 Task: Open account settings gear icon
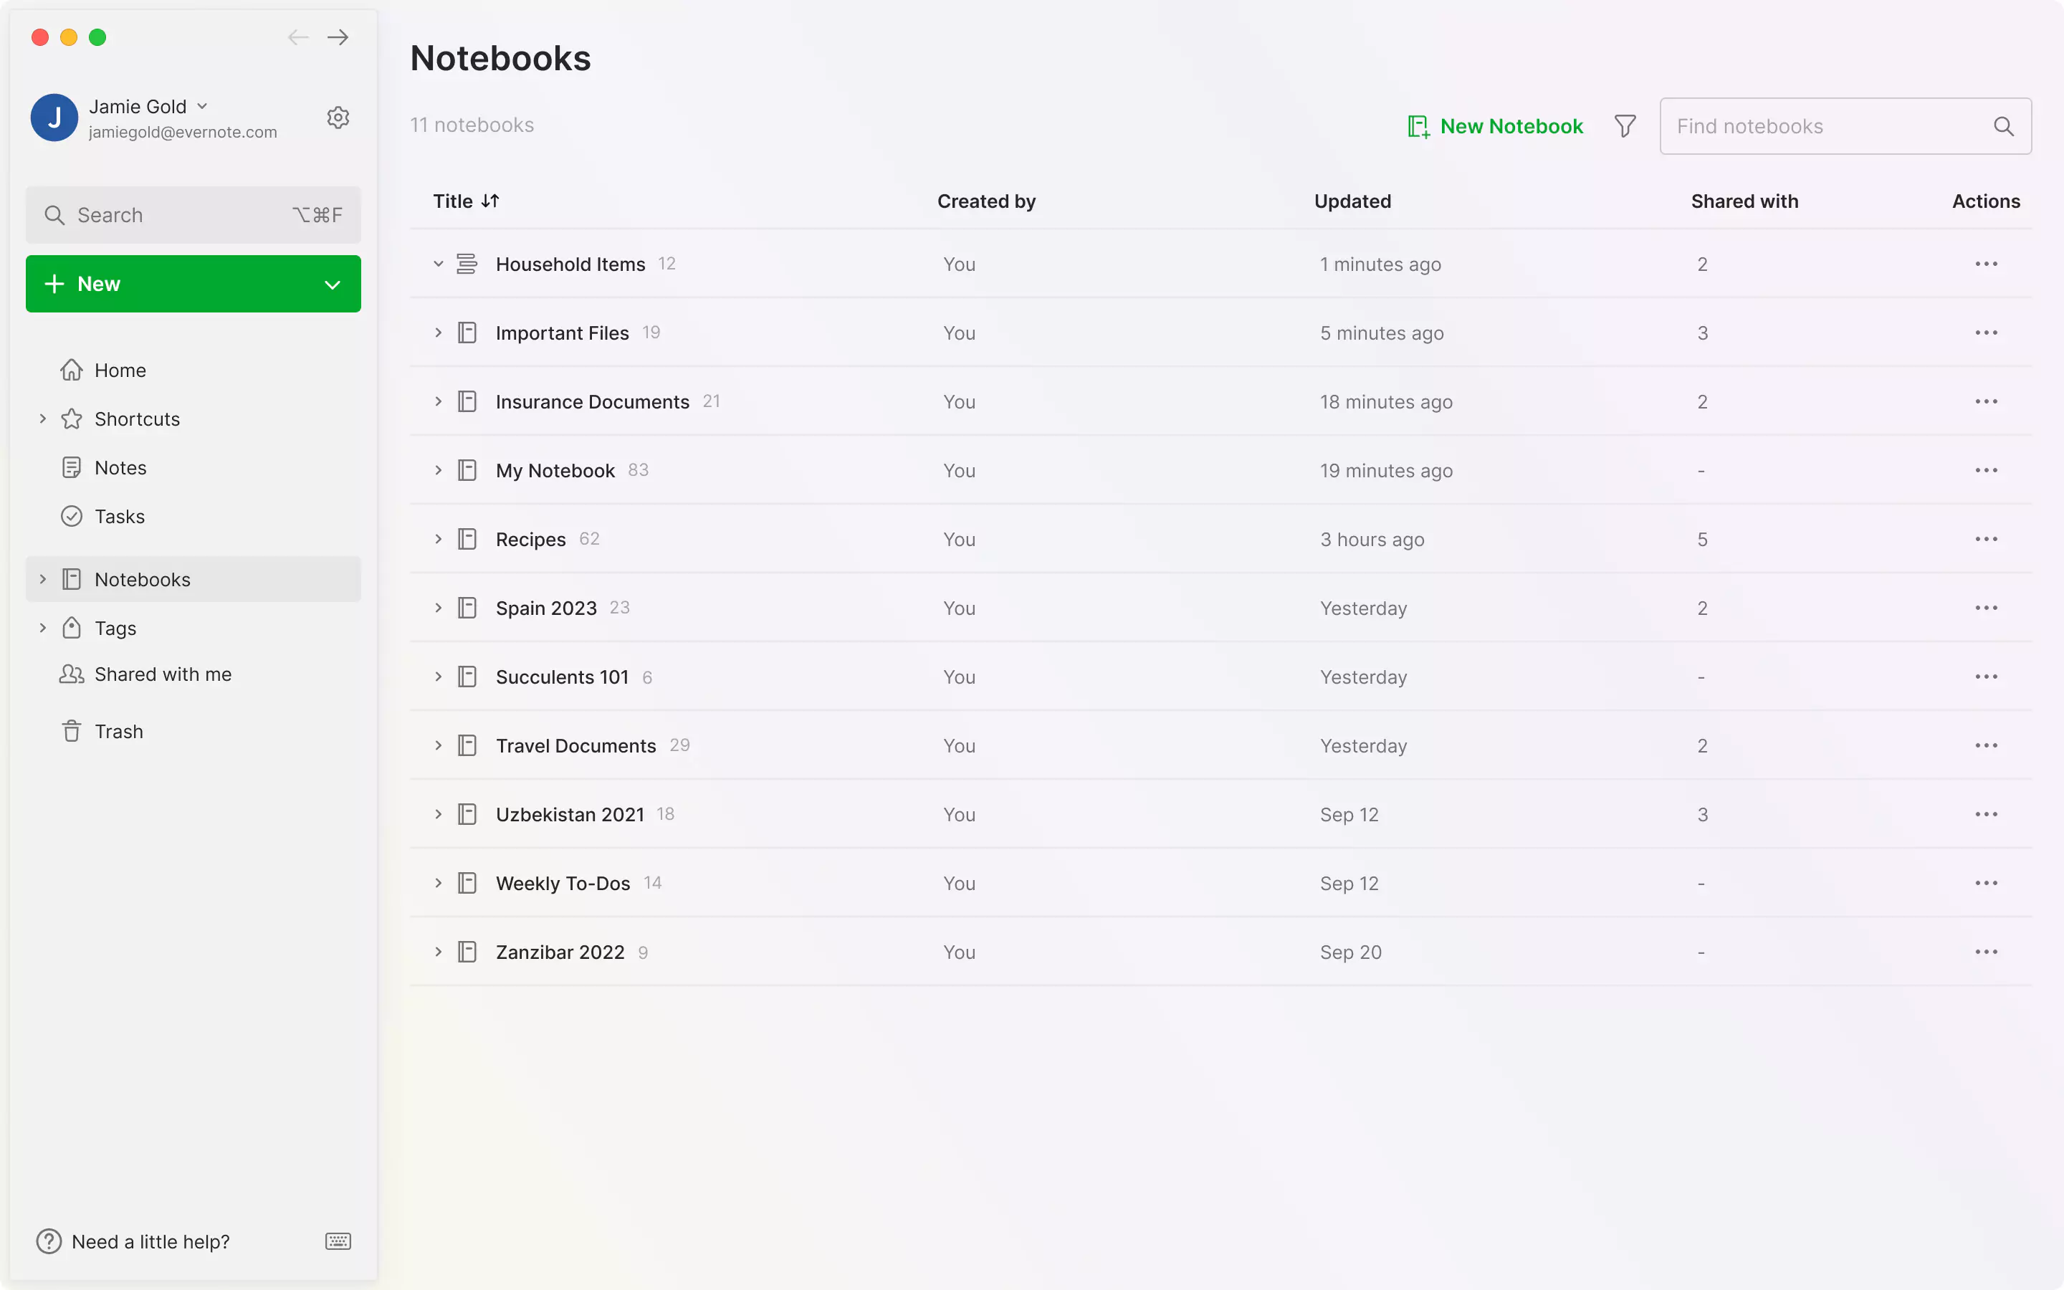339,116
